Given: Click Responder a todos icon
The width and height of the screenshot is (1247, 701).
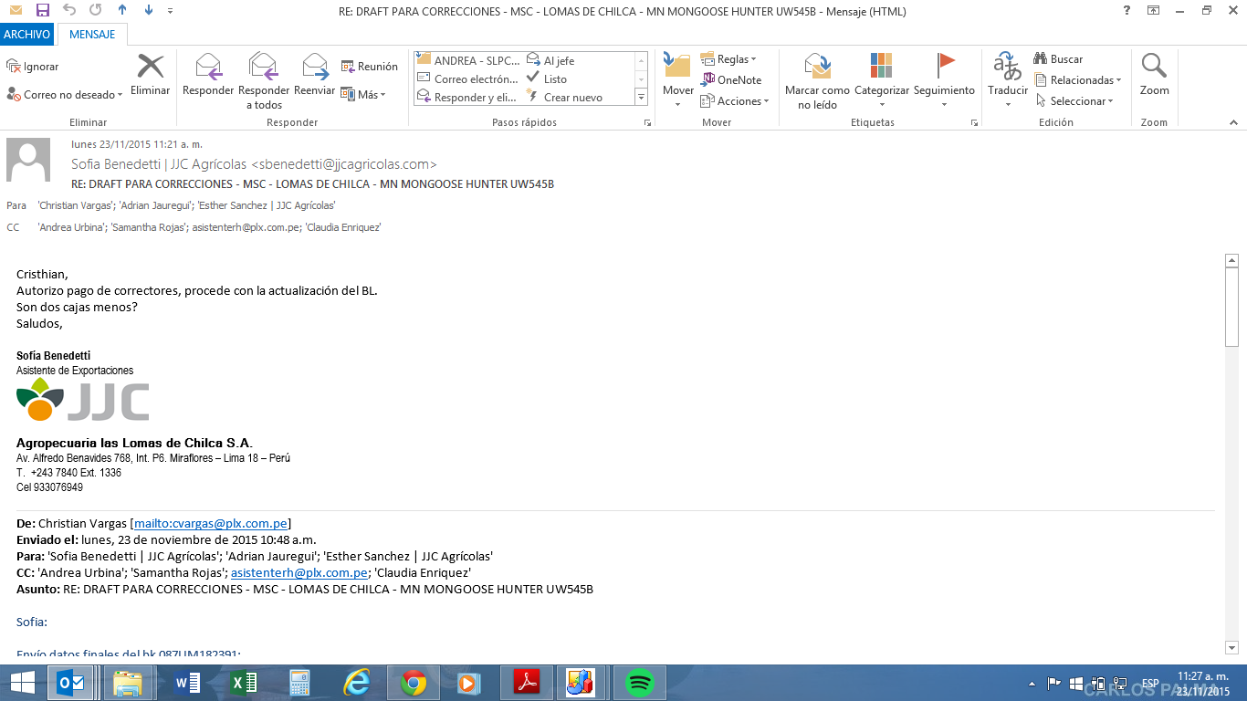Looking at the screenshot, I should 263,68.
